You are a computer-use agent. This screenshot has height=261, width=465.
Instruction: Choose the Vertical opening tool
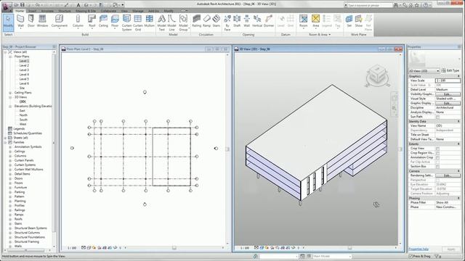point(257,22)
